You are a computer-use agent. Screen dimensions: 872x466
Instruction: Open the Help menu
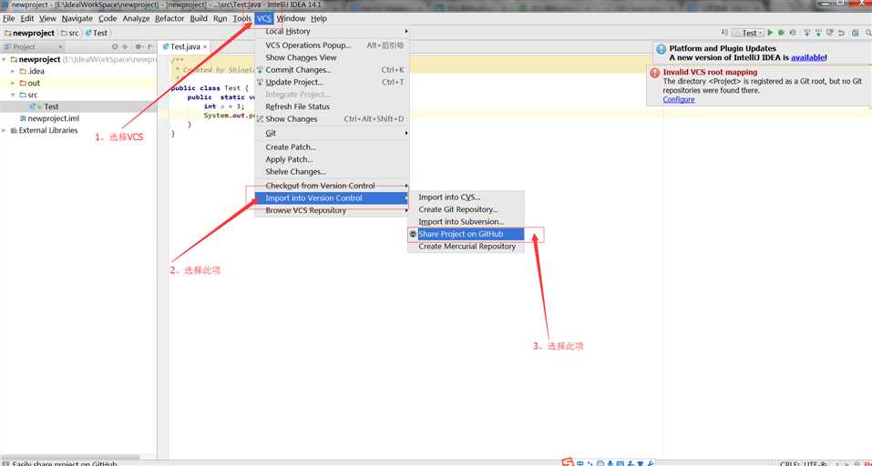[x=319, y=18]
